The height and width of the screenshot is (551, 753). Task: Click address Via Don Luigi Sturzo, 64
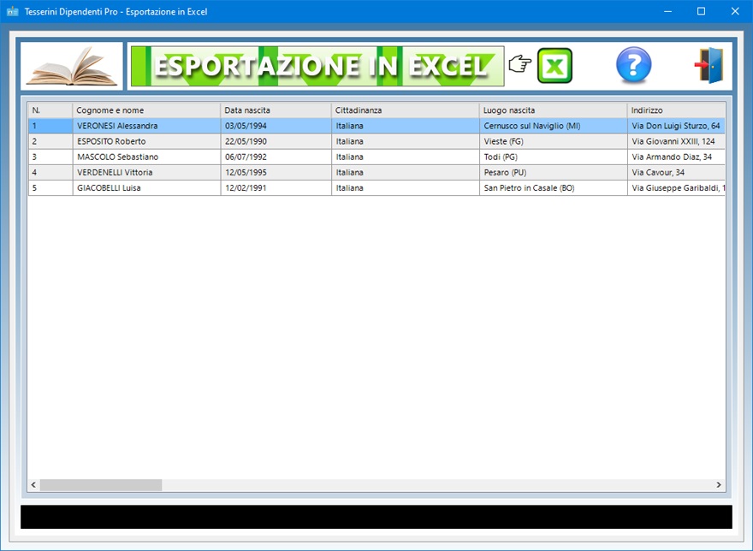[x=676, y=126]
